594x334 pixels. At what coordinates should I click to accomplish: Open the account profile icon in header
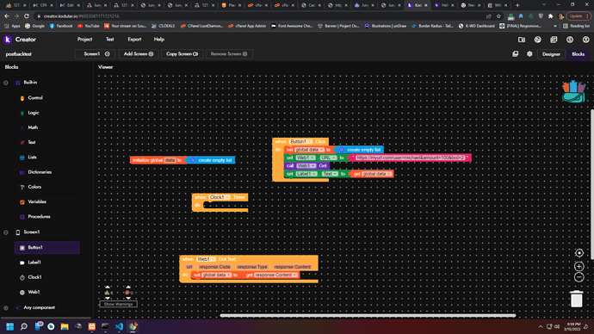pos(585,40)
